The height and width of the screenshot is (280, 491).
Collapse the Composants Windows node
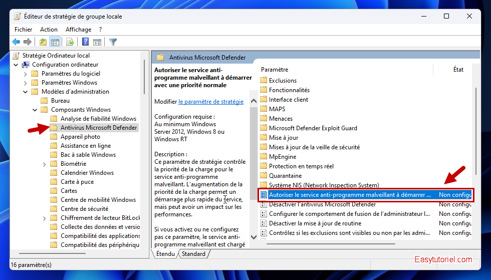(35, 110)
